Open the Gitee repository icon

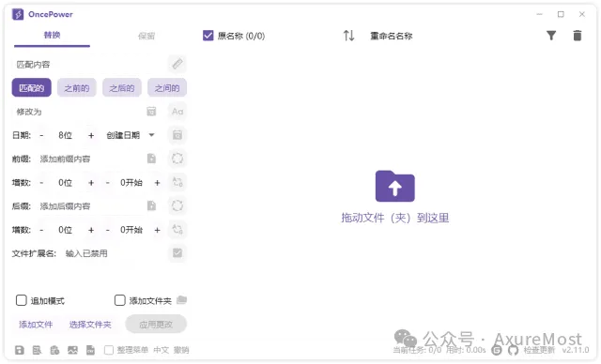(497, 350)
